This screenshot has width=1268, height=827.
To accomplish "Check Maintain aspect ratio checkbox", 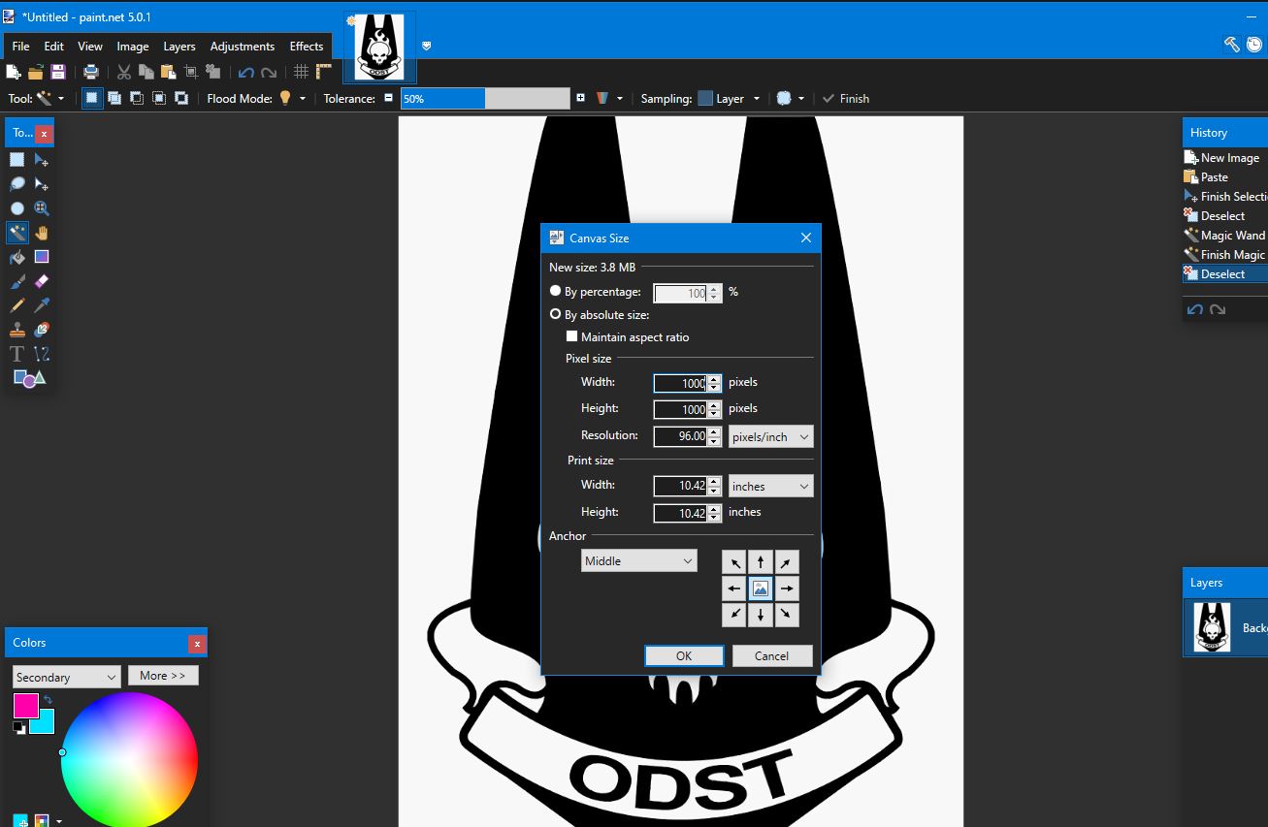I will 572,337.
